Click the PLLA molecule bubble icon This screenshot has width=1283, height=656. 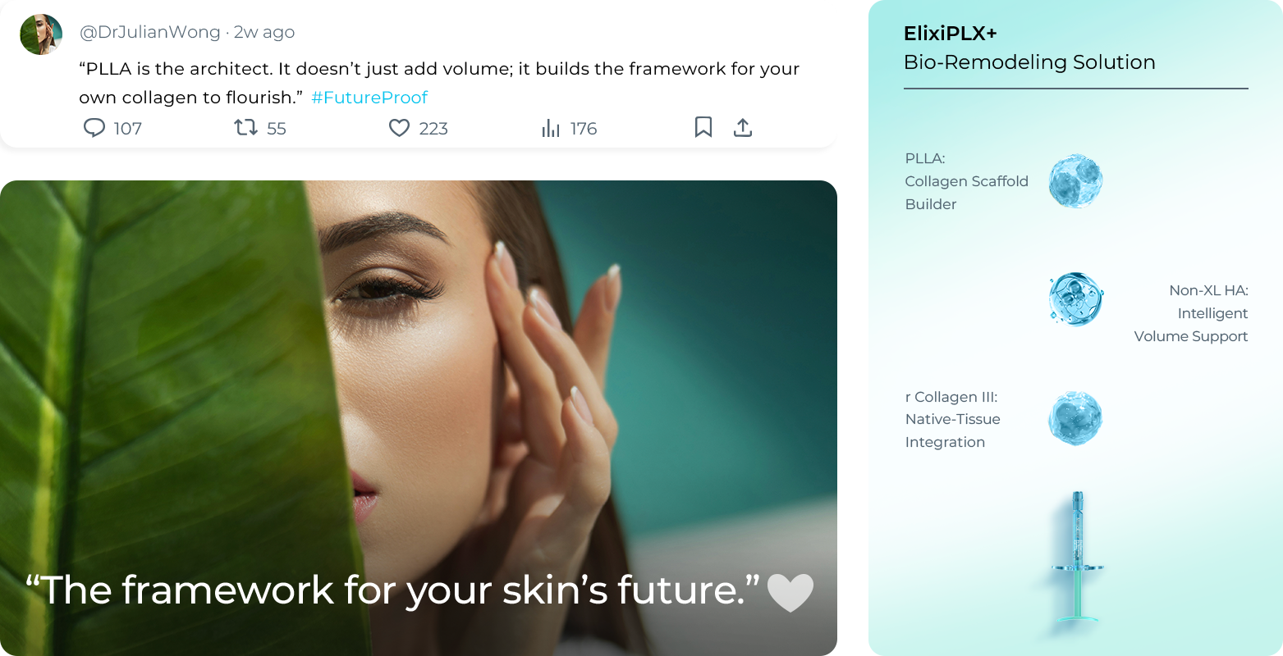[1075, 181]
